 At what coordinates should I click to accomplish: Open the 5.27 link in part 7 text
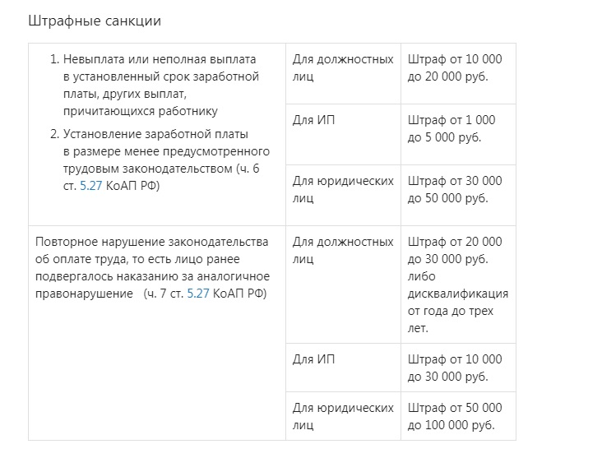[x=197, y=294]
